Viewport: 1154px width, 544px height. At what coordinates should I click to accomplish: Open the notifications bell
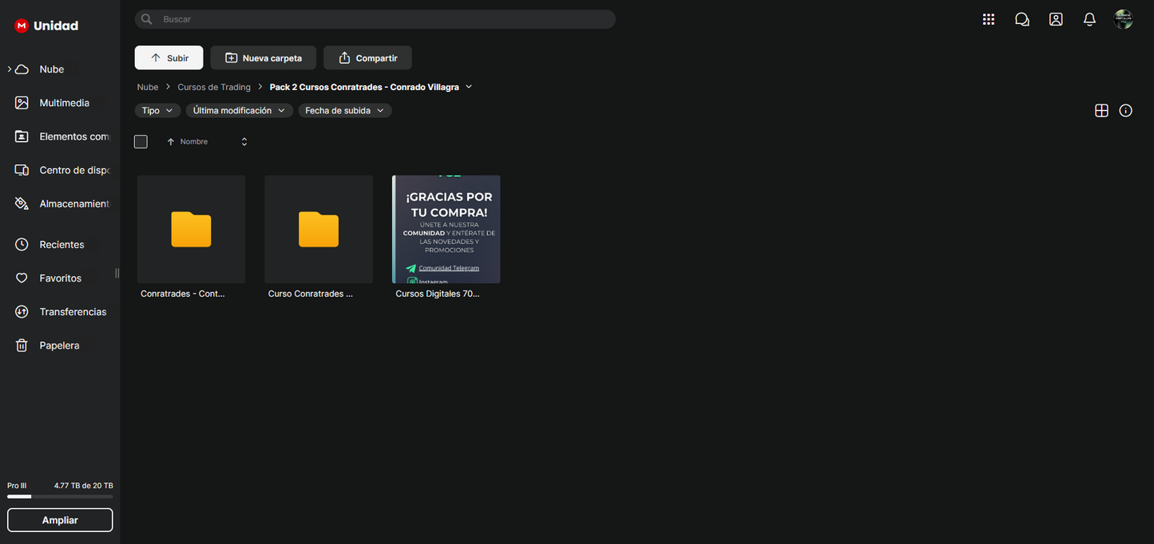pyautogui.click(x=1089, y=20)
